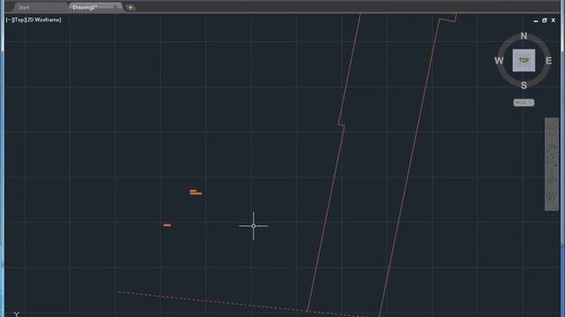Open the [2D Wireframe] visual style menu

43,19
